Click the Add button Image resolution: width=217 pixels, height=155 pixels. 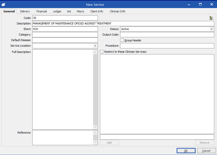point(109,143)
